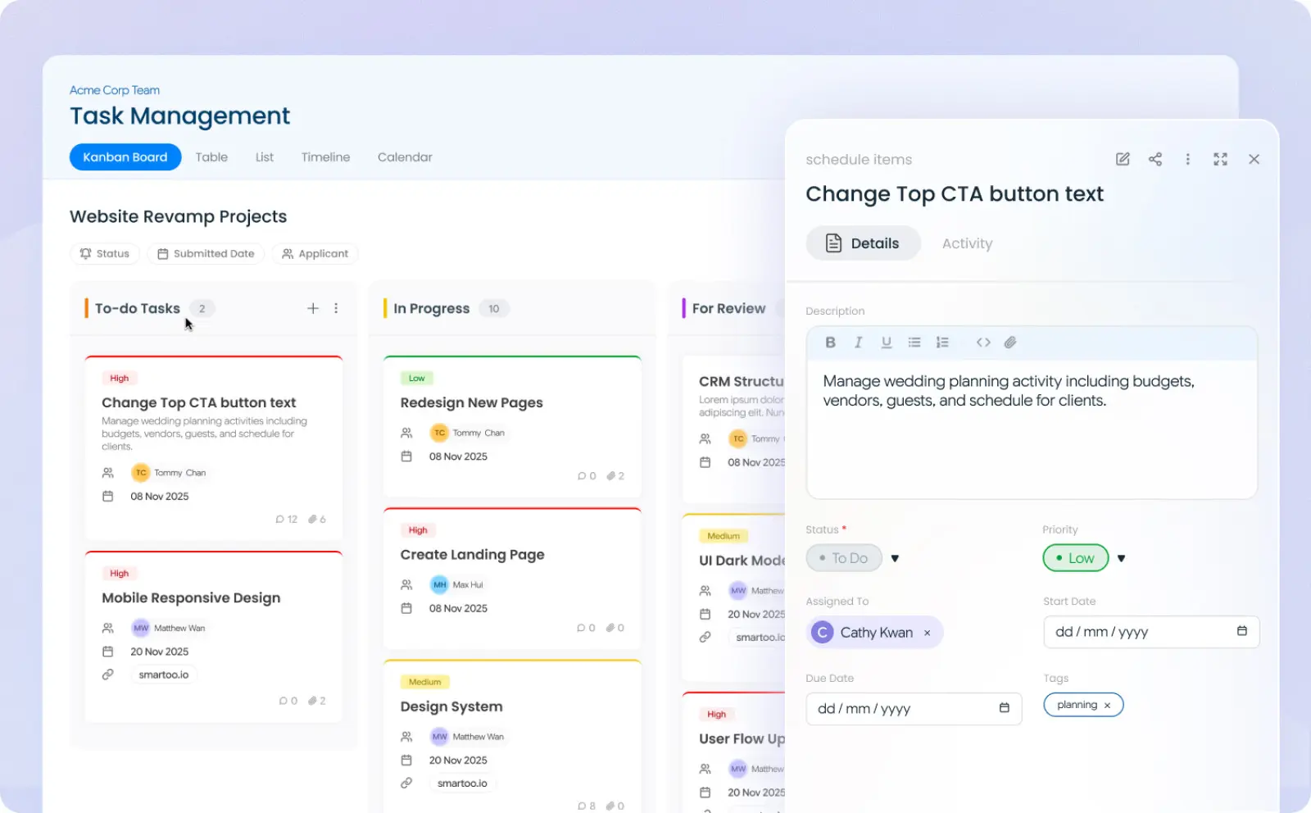Remove the planning tag
The image size is (1311, 813).
[1107, 705]
